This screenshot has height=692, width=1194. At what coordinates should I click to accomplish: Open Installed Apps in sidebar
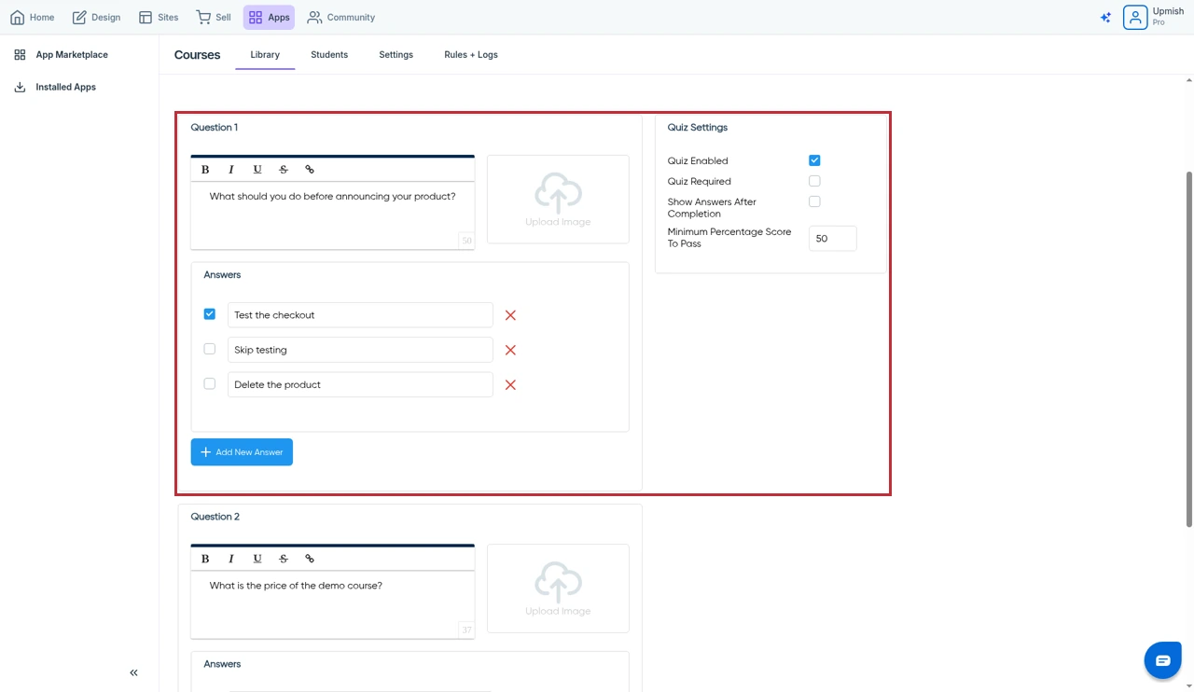[55, 87]
